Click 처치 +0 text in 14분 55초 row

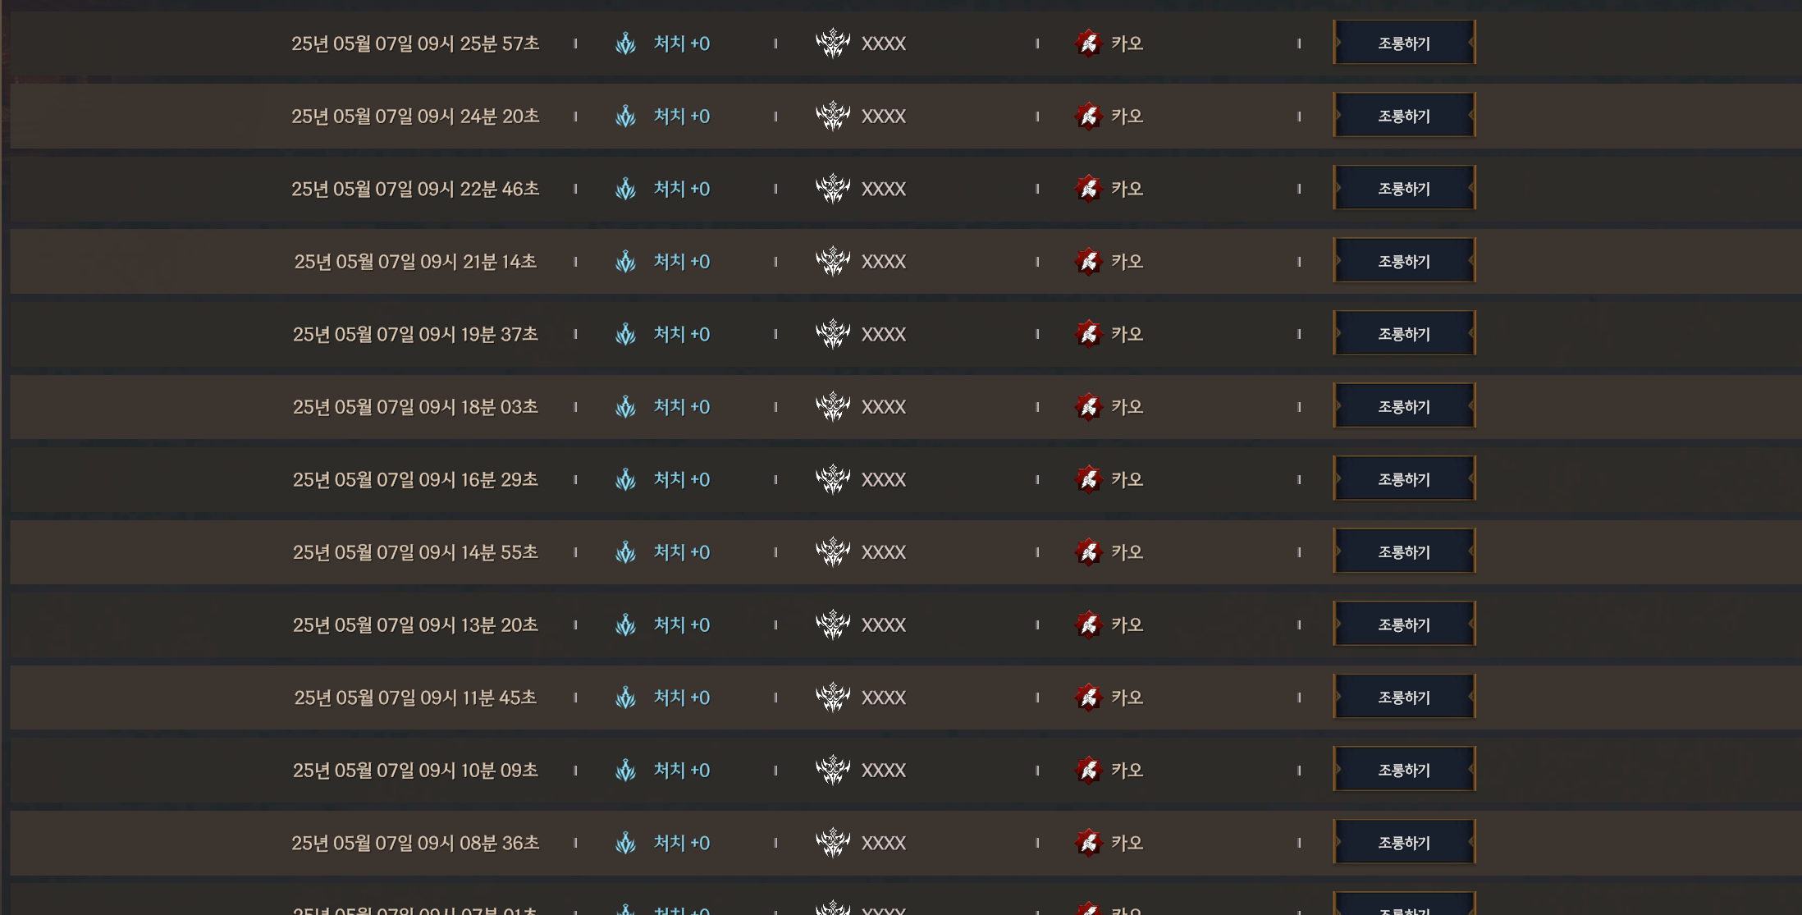(681, 552)
